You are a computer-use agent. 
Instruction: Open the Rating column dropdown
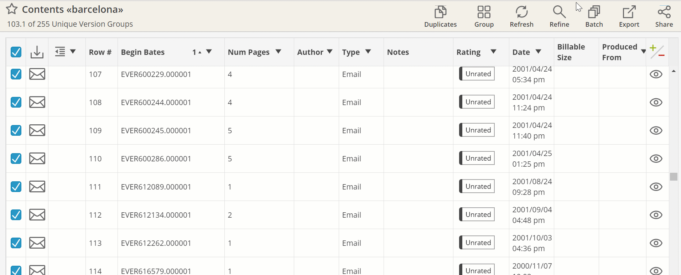click(x=493, y=52)
